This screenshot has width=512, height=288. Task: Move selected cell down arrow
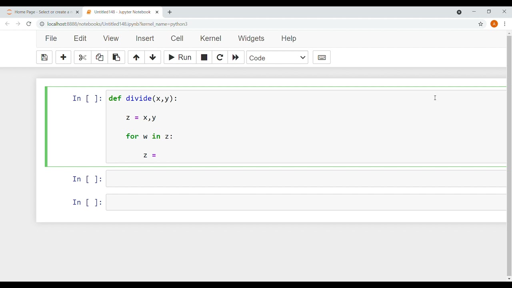pyautogui.click(x=153, y=58)
